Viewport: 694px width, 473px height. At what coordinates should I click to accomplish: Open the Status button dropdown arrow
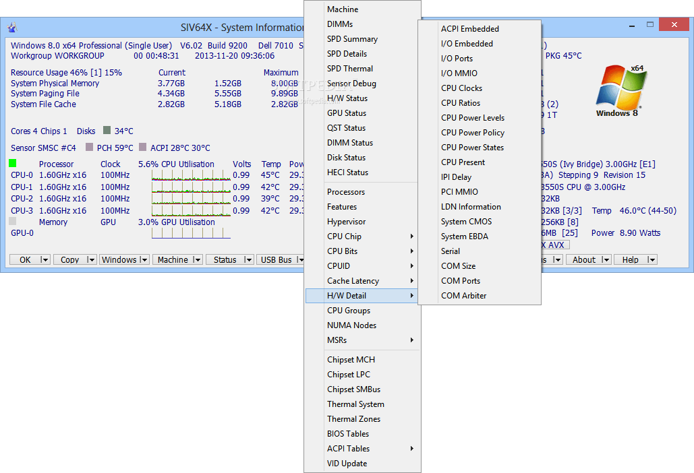[x=248, y=259]
